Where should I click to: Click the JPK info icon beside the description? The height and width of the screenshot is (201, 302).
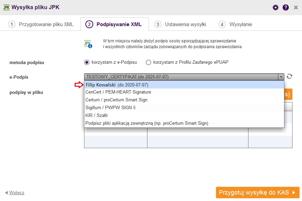(x=88, y=44)
